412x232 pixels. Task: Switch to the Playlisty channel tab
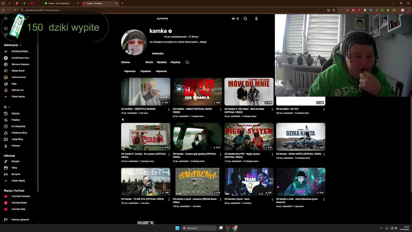(175, 62)
